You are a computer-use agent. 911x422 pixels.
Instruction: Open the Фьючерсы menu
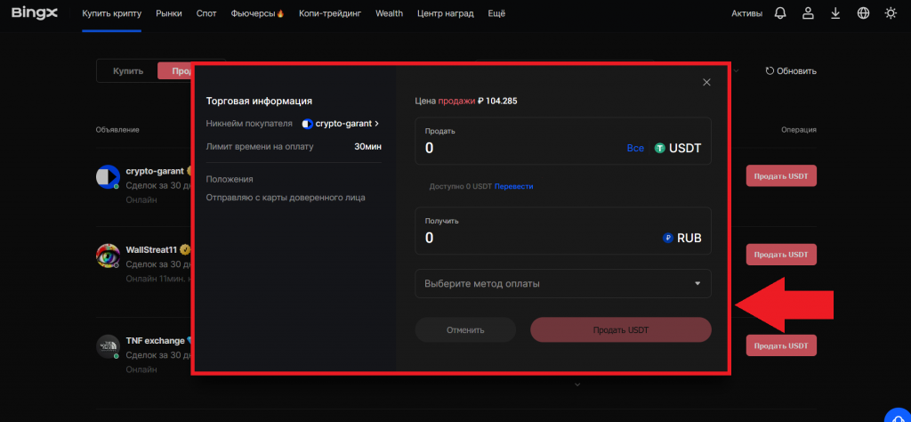257,13
